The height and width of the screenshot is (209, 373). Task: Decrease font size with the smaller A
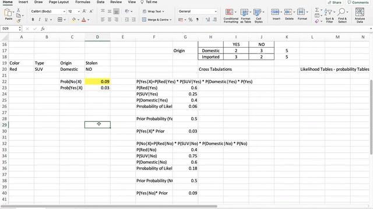point(92,11)
